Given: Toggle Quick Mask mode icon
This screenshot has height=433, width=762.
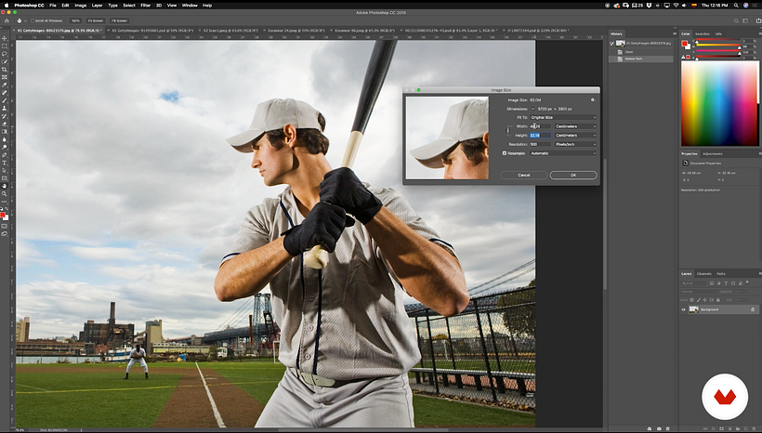Looking at the screenshot, I should click(5, 227).
